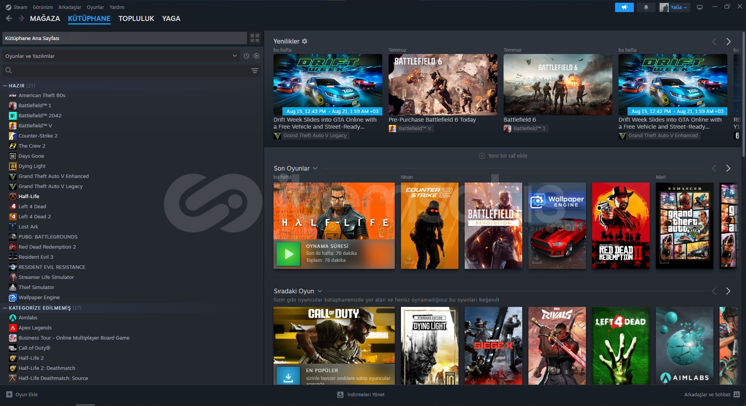Viewport: 746px width, 406px height.
Task: Open Grand Theft Auto V Legacy news tag
Action: click(312, 136)
